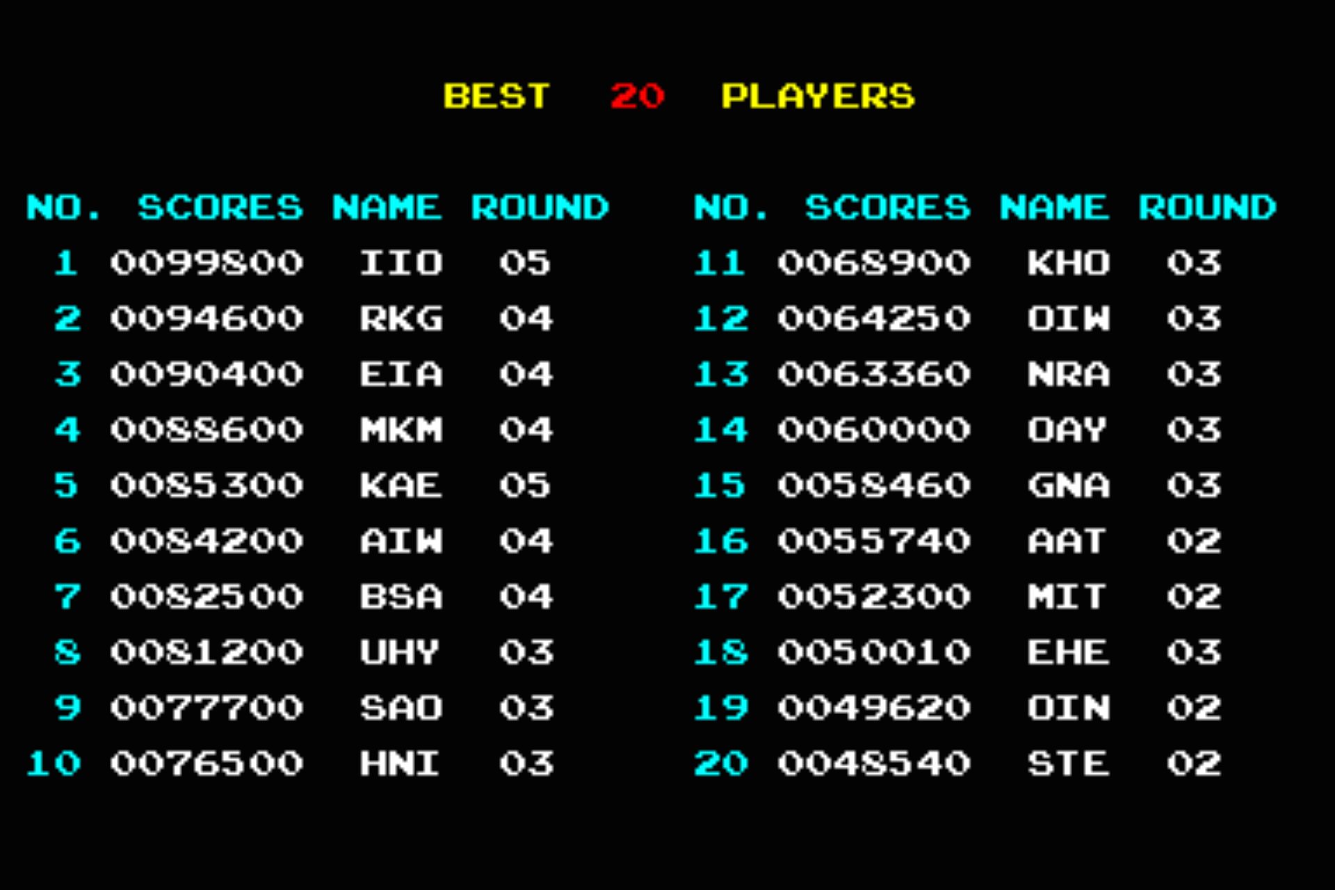Click score 0060000 for OAY
Image resolution: width=1335 pixels, height=890 pixels.
coord(874,430)
